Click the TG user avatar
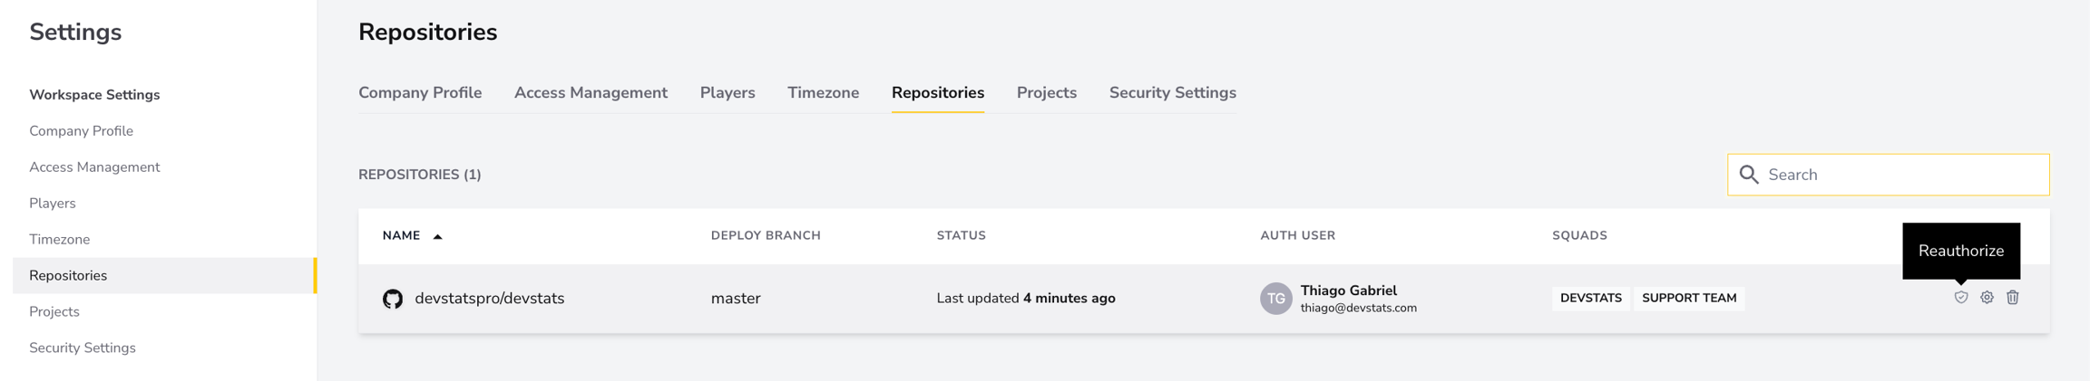The width and height of the screenshot is (2090, 381). (1275, 299)
